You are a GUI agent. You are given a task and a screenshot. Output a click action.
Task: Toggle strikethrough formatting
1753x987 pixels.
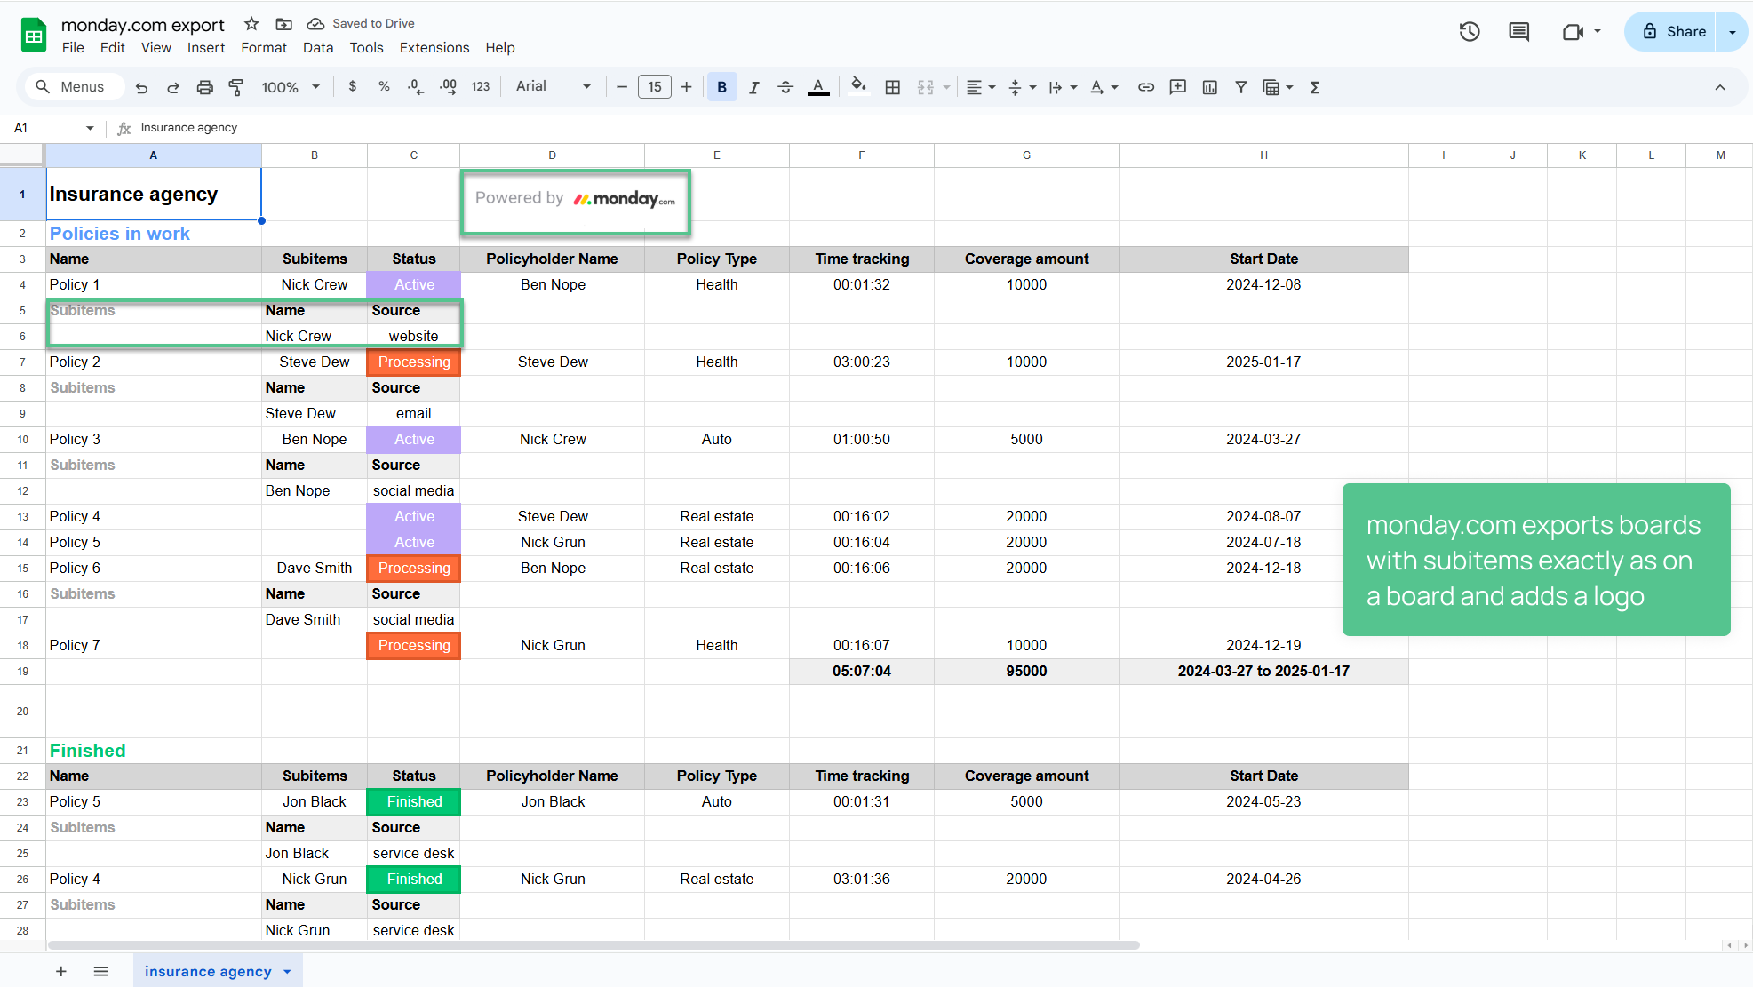[785, 87]
